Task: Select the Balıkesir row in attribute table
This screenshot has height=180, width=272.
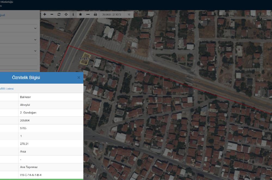Action: click(x=51, y=97)
